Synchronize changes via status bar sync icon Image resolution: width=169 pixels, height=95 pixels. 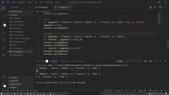pos(13,91)
